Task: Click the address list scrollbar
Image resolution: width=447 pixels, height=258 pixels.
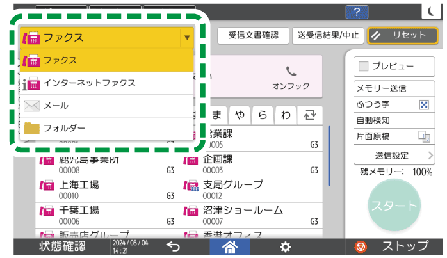Action: 329,156
